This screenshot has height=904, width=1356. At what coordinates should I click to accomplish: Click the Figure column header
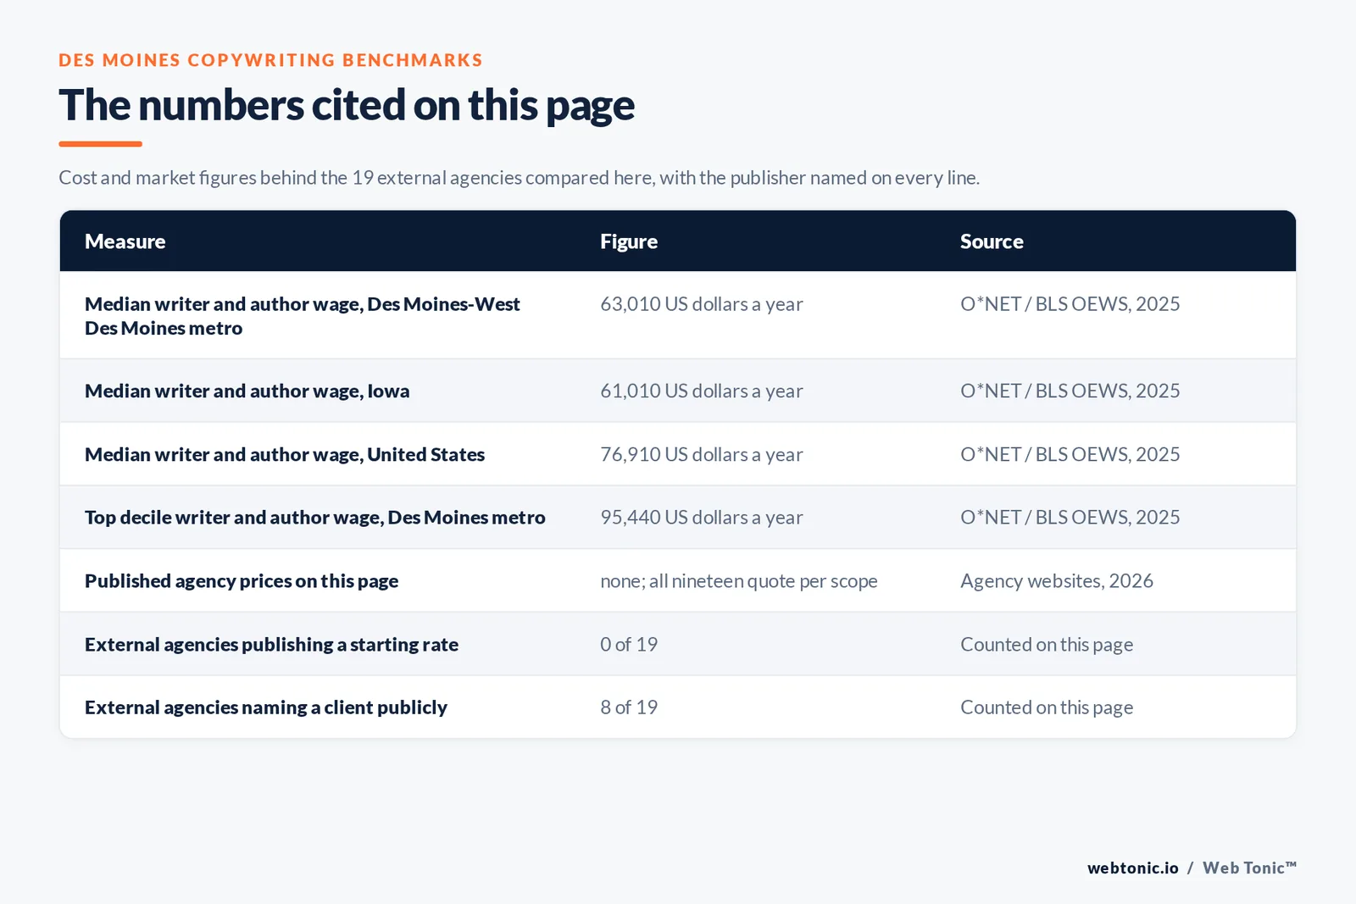coord(629,241)
